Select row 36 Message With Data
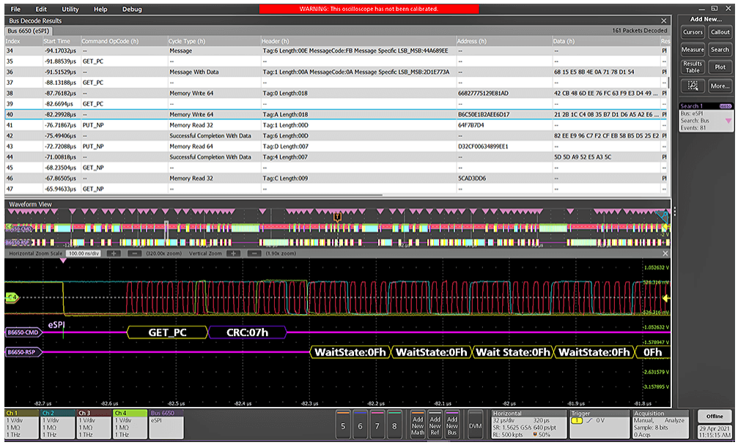Viewport: 738px width, 445px height. (336, 72)
